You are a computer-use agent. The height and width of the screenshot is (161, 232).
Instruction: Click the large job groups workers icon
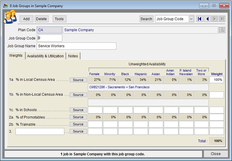pyautogui.click(x=10, y=17)
